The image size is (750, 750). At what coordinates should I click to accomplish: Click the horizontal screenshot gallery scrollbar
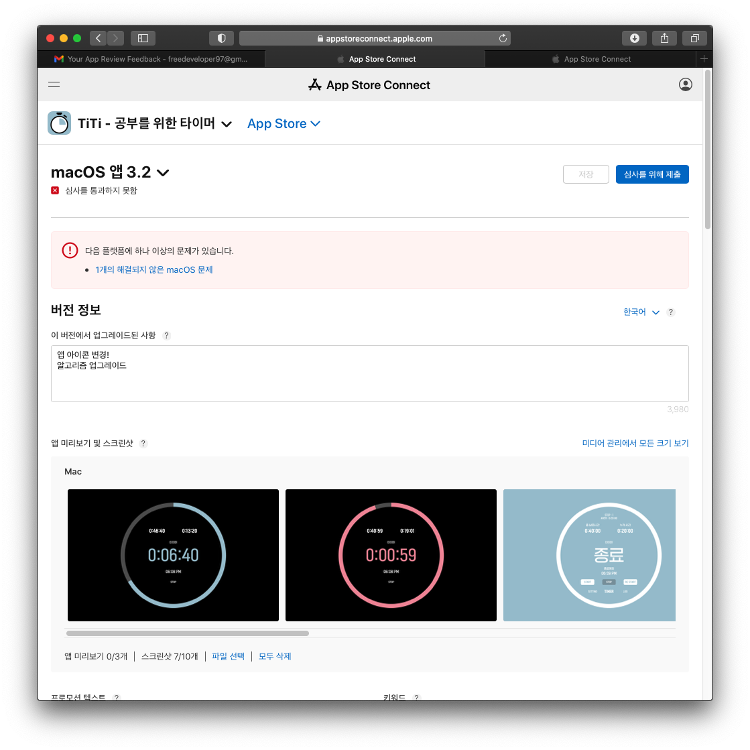click(x=188, y=633)
